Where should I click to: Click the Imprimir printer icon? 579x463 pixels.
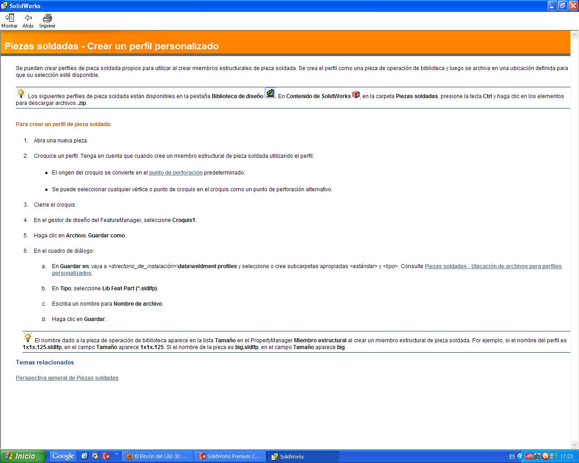point(47,21)
